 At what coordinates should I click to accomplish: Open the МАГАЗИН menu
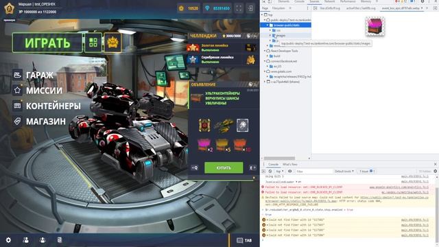pos(46,121)
